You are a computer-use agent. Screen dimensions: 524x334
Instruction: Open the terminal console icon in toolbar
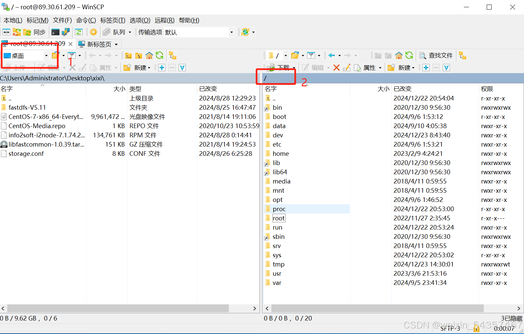(x=55, y=32)
